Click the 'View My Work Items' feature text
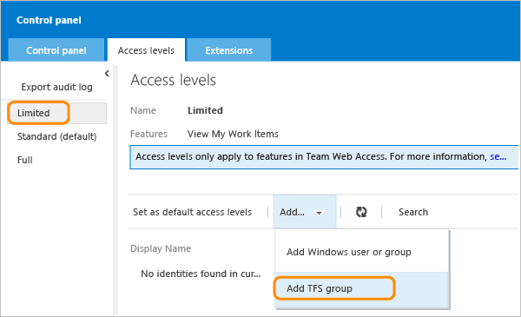The width and height of the screenshot is (521, 317). 233,134
